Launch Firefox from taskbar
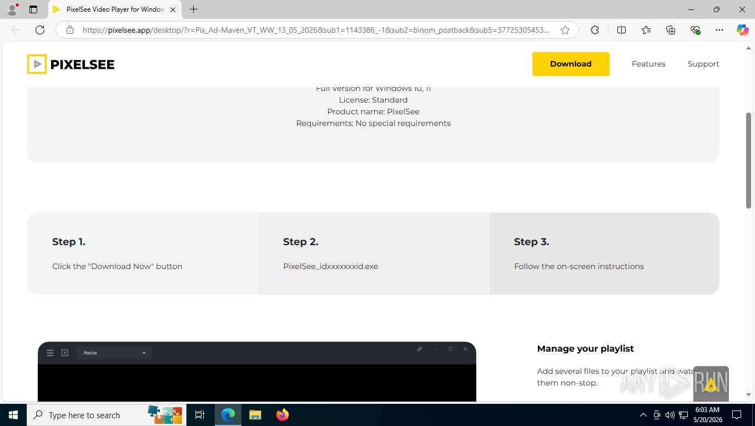The height and width of the screenshot is (426, 755). click(x=283, y=415)
